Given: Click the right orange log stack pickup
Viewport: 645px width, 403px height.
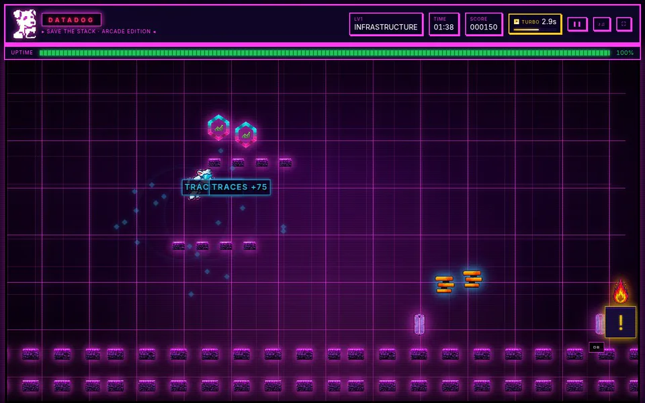Looking at the screenshot, I should [472, 278].
